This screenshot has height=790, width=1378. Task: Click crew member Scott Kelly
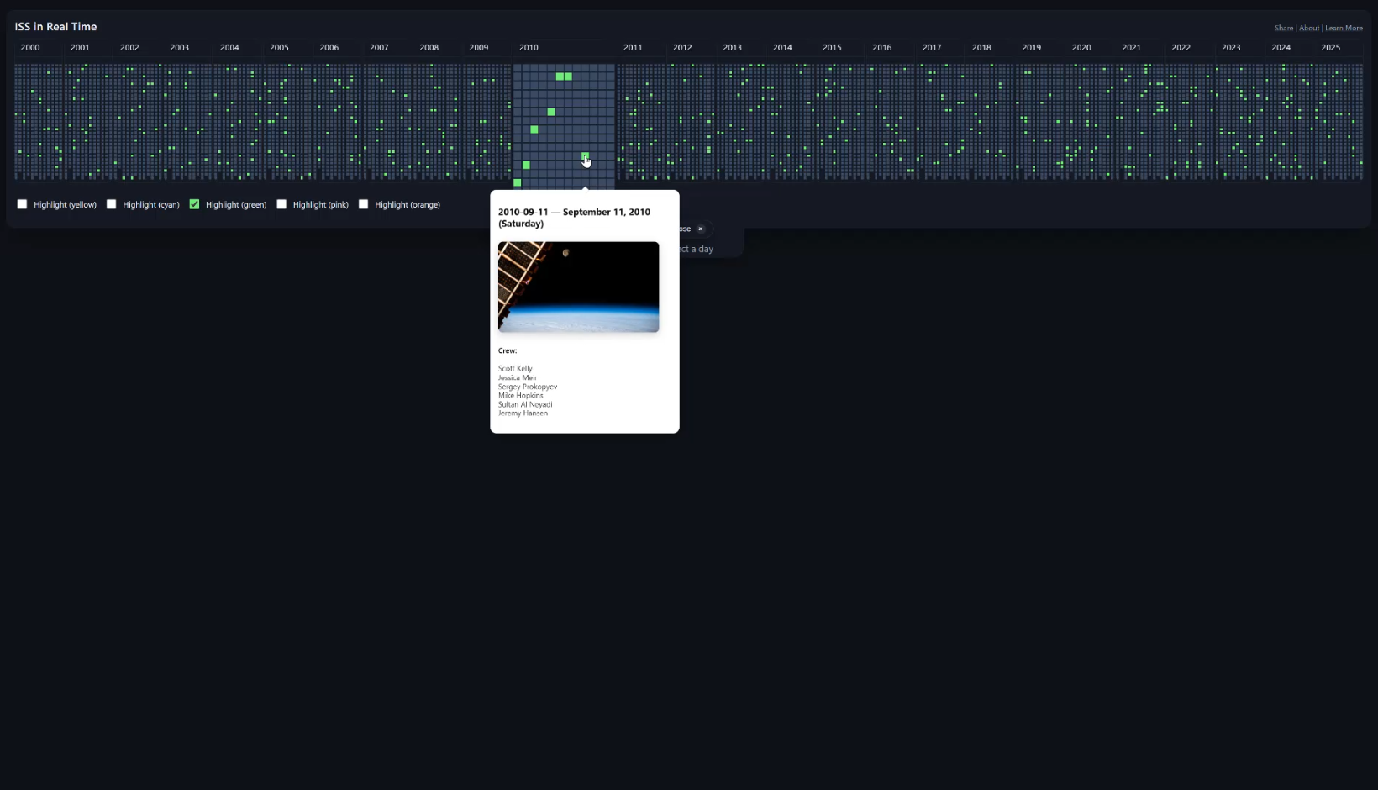515,369
